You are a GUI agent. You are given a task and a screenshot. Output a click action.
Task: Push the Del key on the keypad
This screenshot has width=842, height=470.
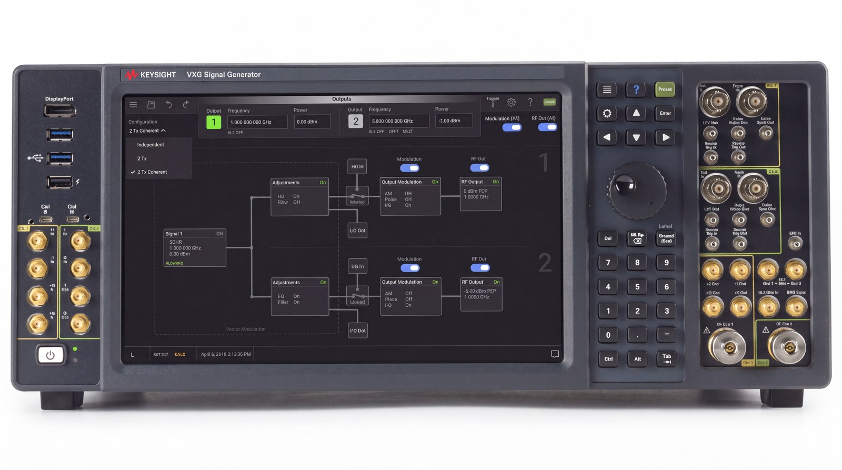tap(608, 238)
